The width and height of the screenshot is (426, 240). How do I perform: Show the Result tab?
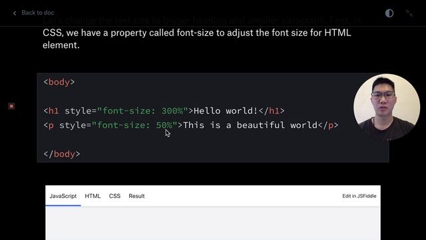pos(136,196)
